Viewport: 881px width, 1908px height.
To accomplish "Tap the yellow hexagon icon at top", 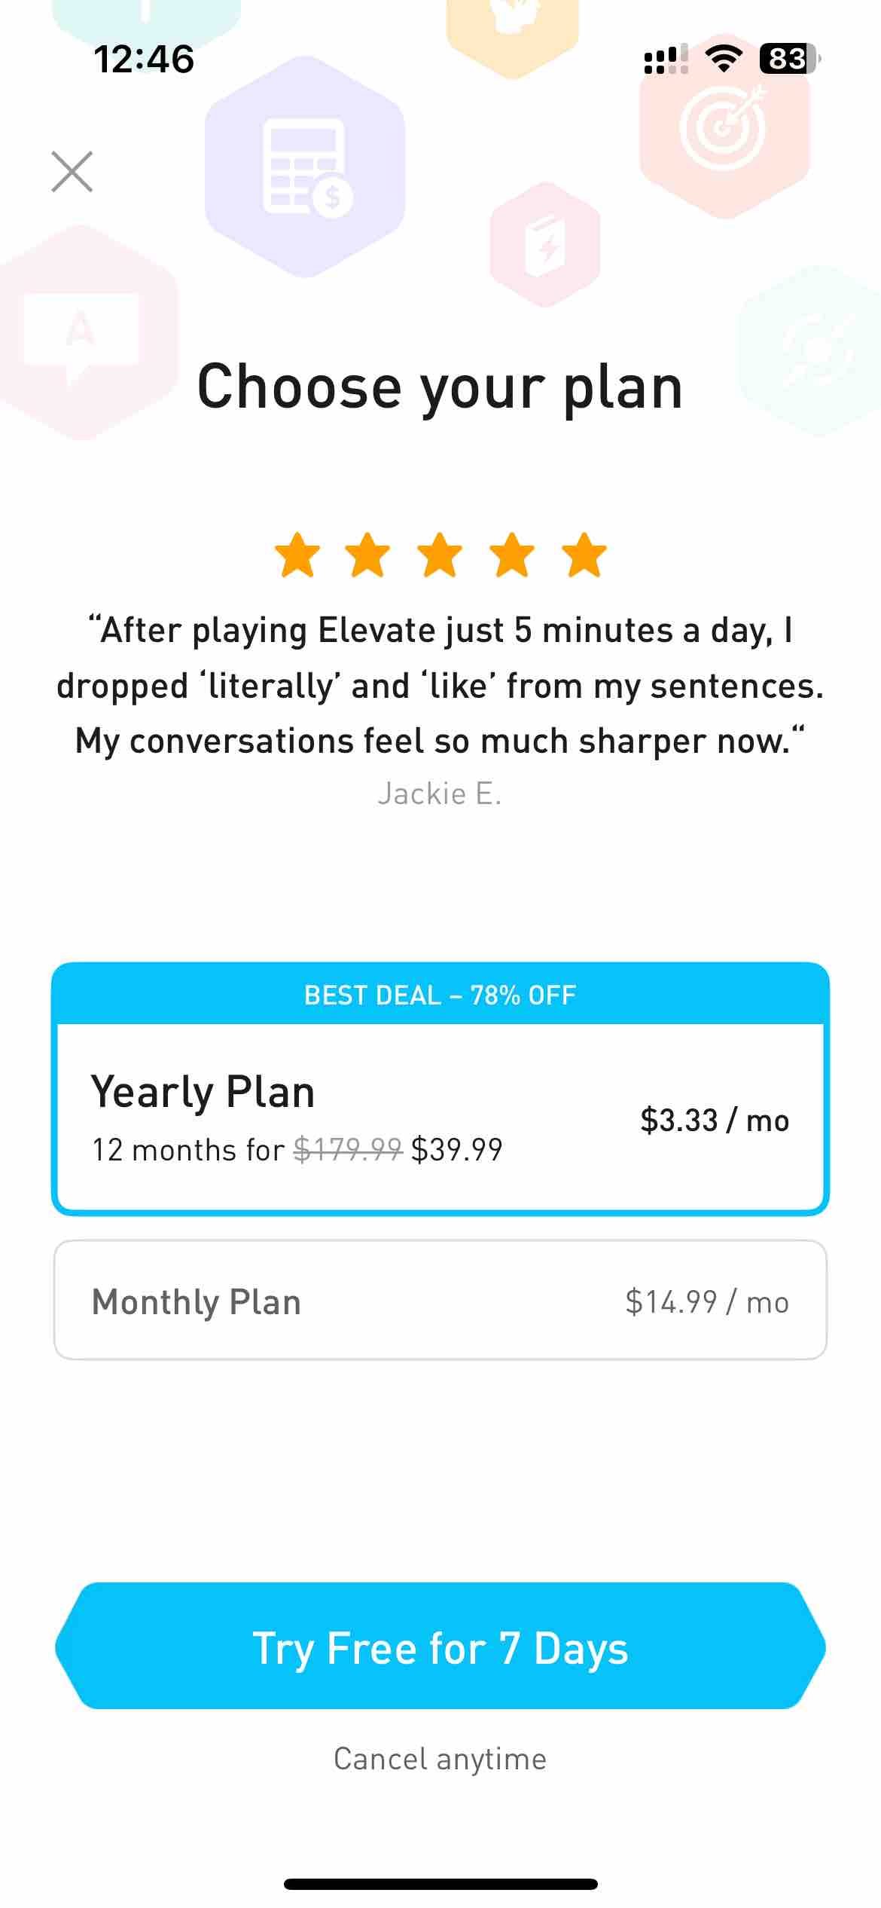I will coord(513,30).
